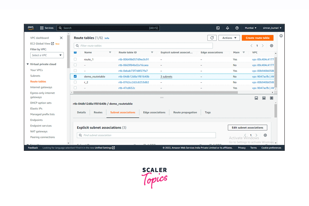Viewport: 309px width, 206px height.
Task: Open the Route propagation tab
Action: coord(185,112)
